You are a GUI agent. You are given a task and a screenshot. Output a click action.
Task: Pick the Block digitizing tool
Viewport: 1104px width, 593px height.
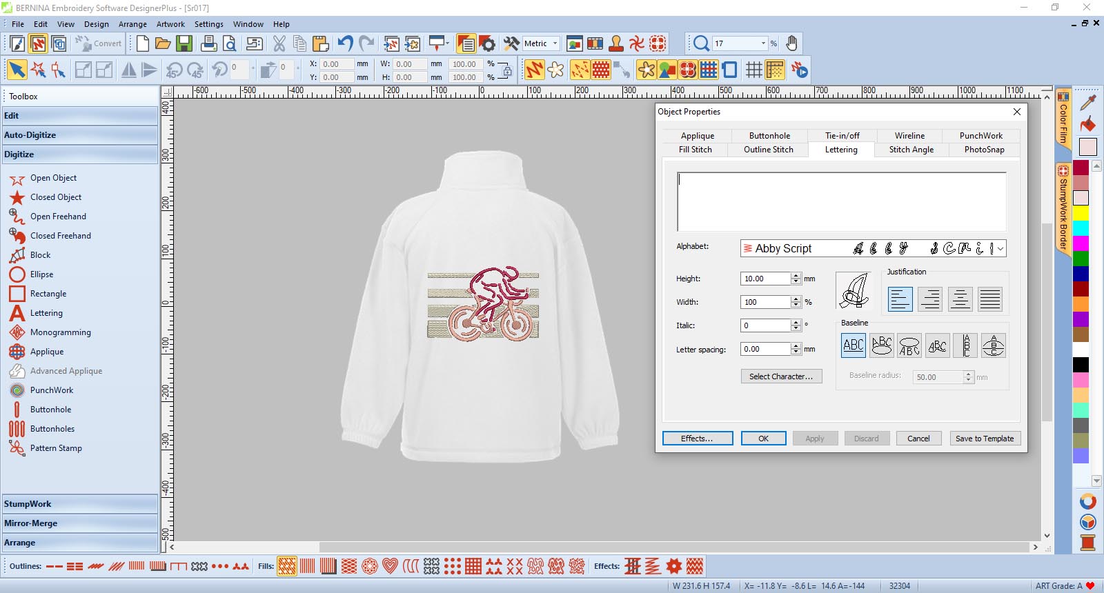click(x=30, y=255)
